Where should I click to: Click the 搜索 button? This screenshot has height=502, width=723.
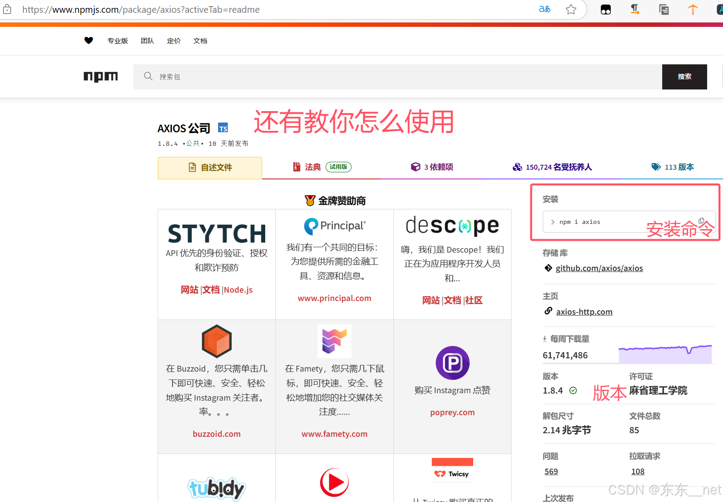pos(685,77)
